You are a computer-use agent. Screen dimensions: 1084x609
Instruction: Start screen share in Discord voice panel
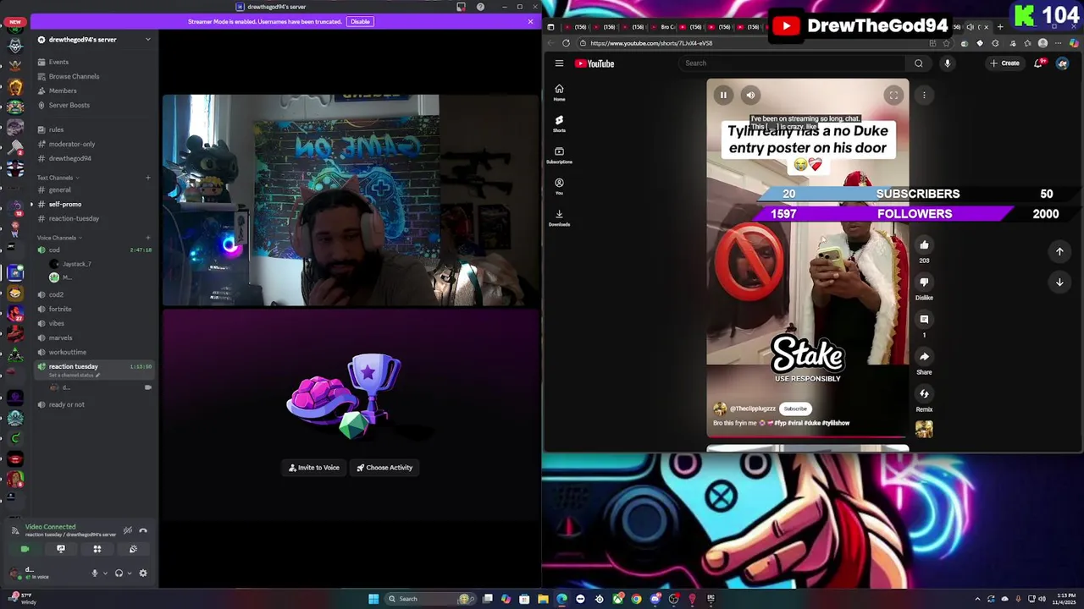(x=61, y=549)
